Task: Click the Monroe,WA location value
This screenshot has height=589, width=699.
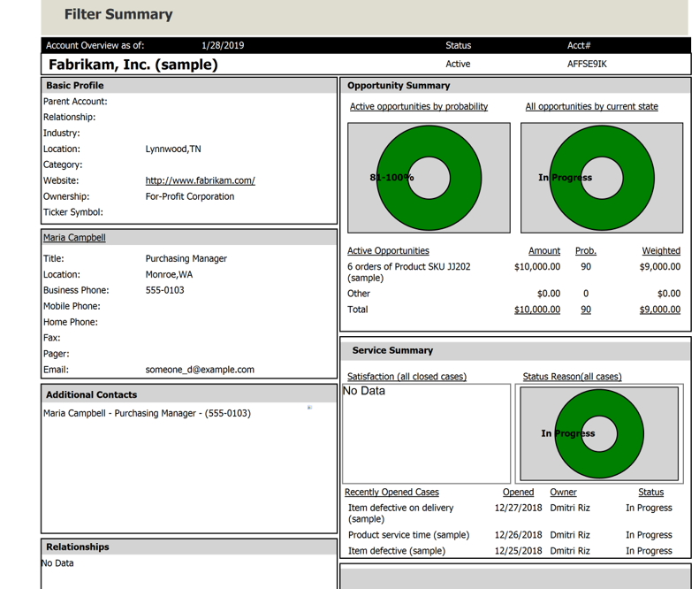Action: click(x=169, y=275)
